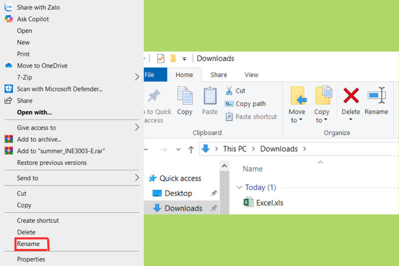Select Rename in the context menu
Screen dimensions: 399x266
[x=28, y=244]
